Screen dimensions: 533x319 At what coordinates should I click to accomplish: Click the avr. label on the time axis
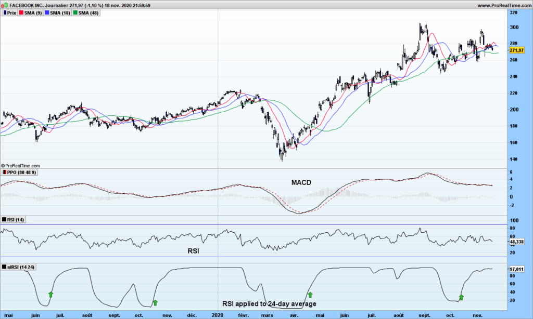pos(294,315)
